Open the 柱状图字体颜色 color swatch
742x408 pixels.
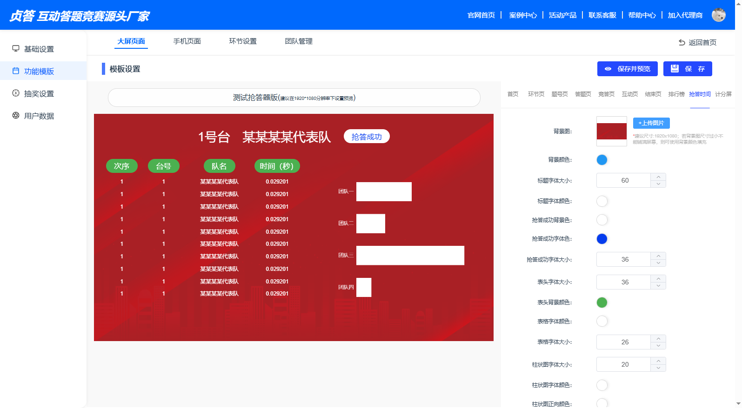pos(602,385)
